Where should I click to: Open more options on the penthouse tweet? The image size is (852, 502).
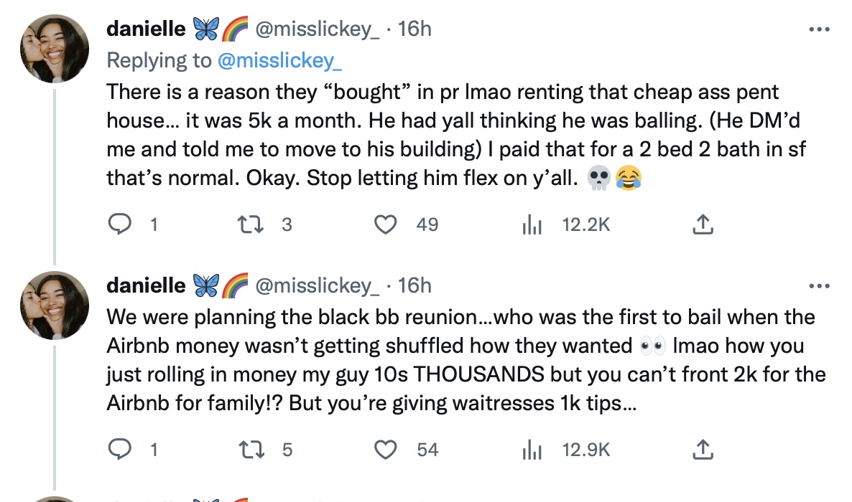[x=819, y=29]
